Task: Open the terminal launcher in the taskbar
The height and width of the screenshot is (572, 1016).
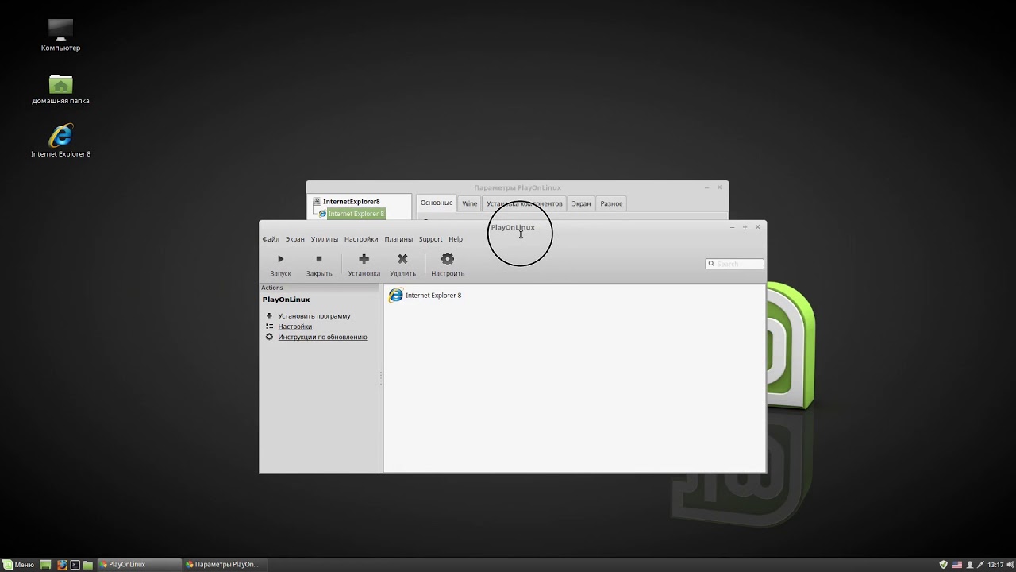Action: pos(75,565)
